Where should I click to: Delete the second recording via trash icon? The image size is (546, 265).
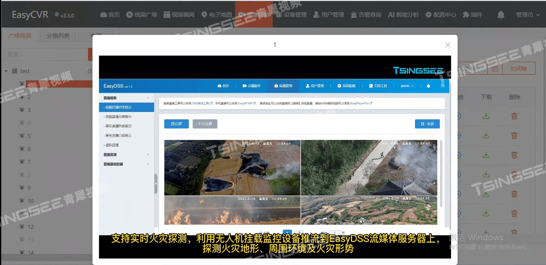coord(514,136)
